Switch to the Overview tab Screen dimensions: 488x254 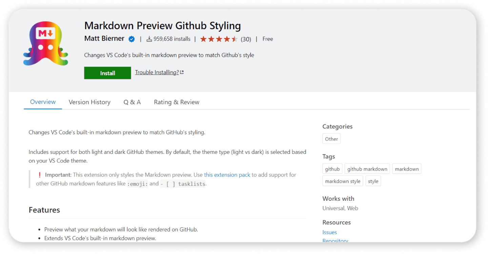43,102
